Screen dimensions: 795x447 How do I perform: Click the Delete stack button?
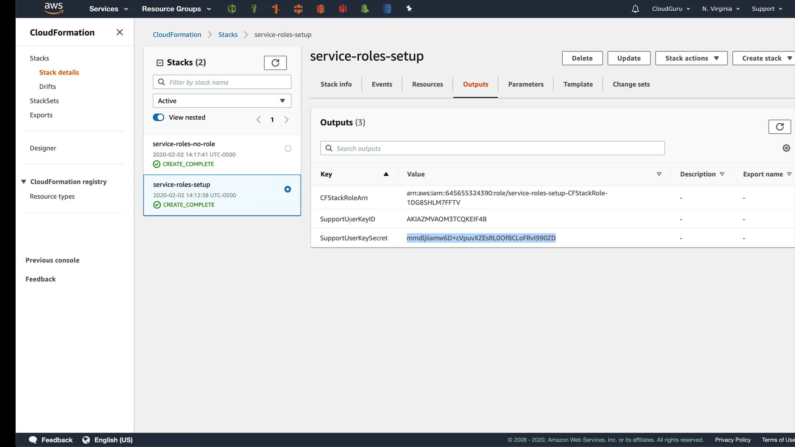point(582,58)
